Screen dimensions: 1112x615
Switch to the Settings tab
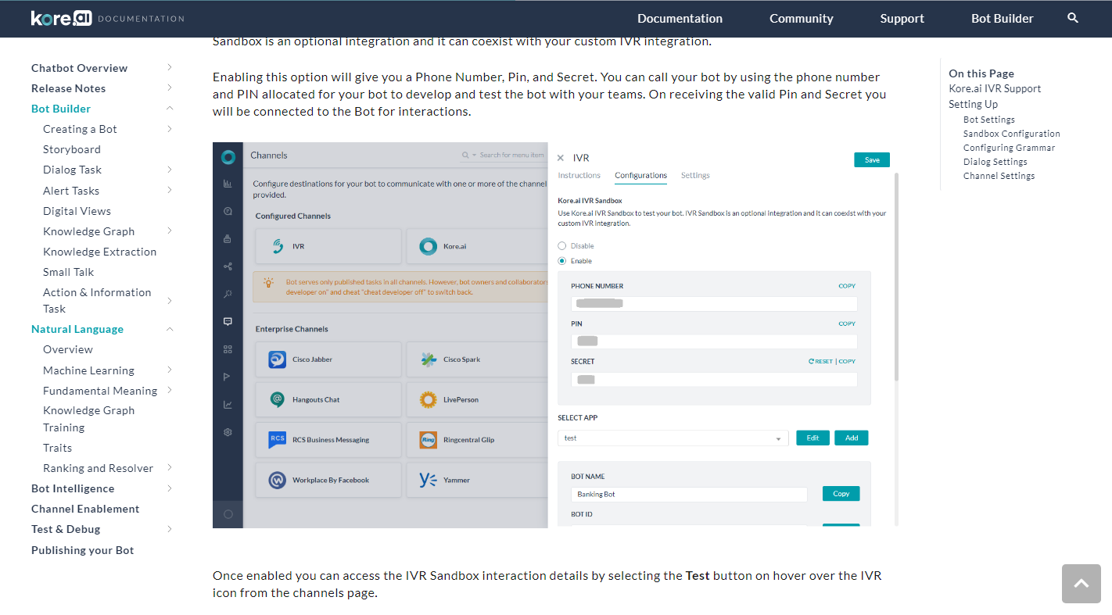pos(695,175)
